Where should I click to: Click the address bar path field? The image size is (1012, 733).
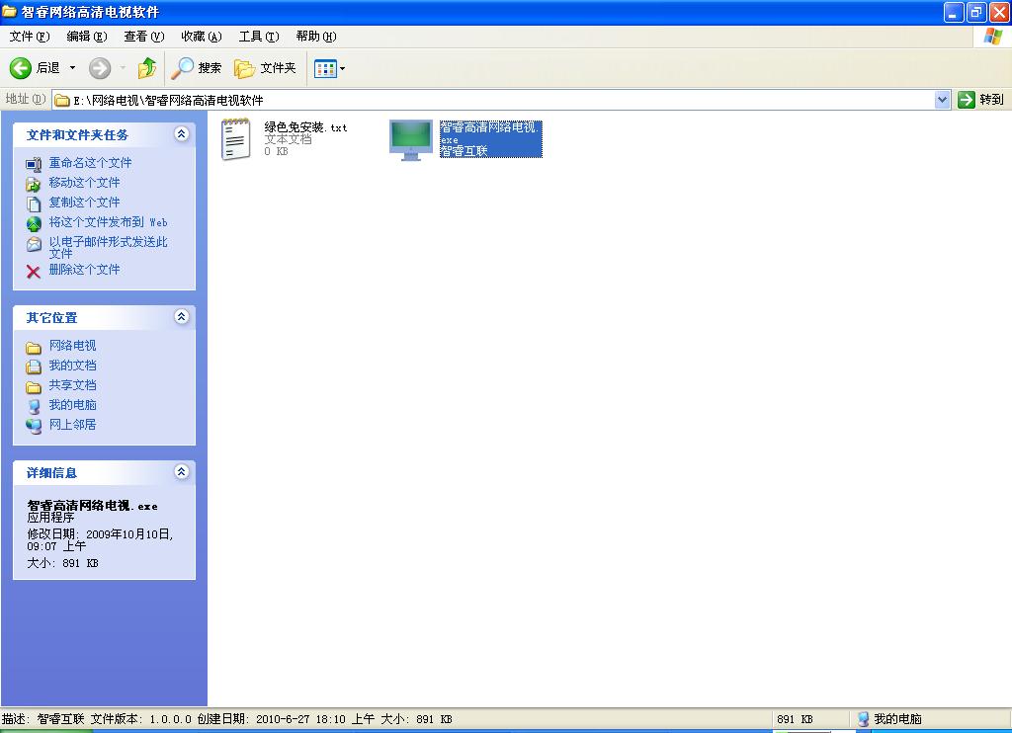(493, 100)
